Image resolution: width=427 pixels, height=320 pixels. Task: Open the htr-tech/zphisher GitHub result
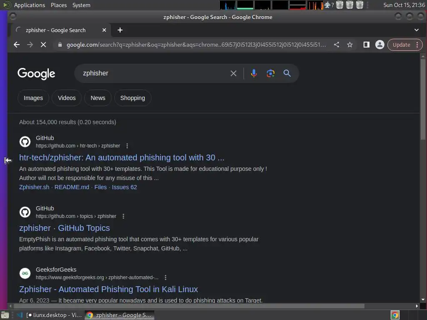pos(122,157)
